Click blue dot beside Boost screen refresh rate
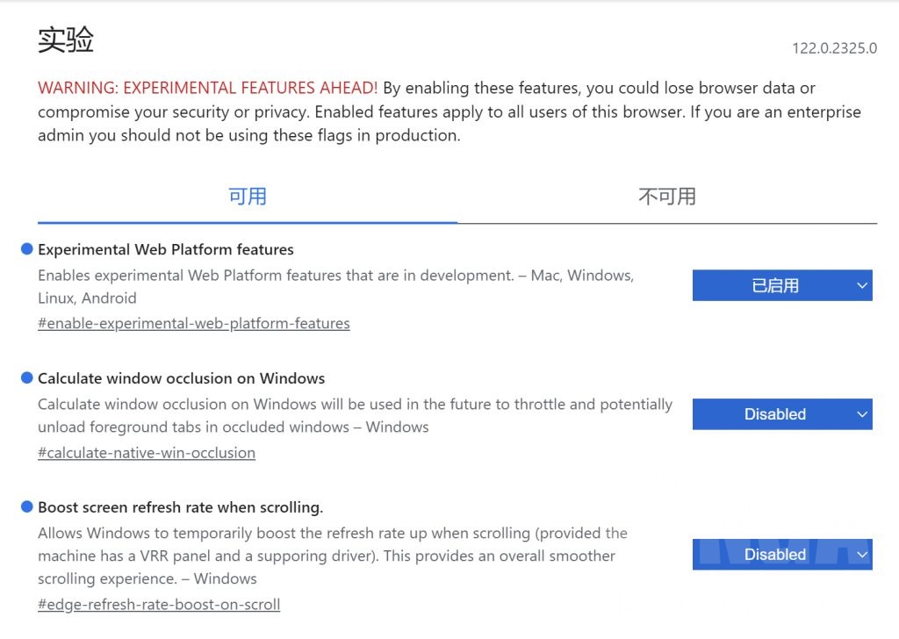899x639 pixels. 26,506
